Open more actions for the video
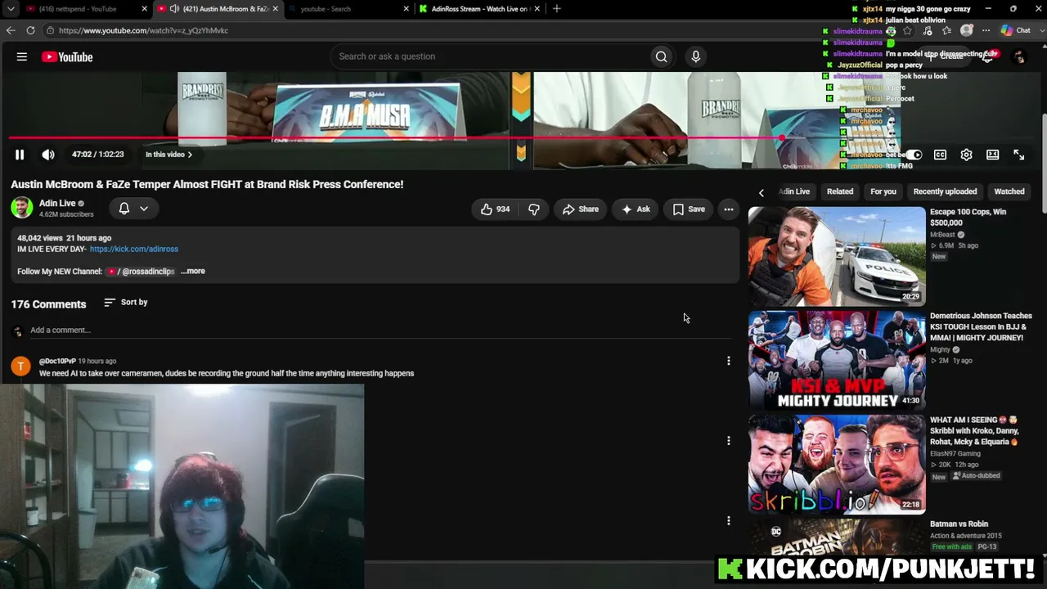 [728, 209]
